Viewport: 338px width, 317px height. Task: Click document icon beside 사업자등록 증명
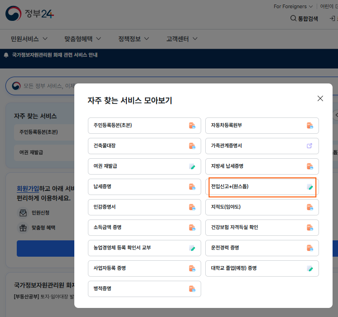(192, 268)
